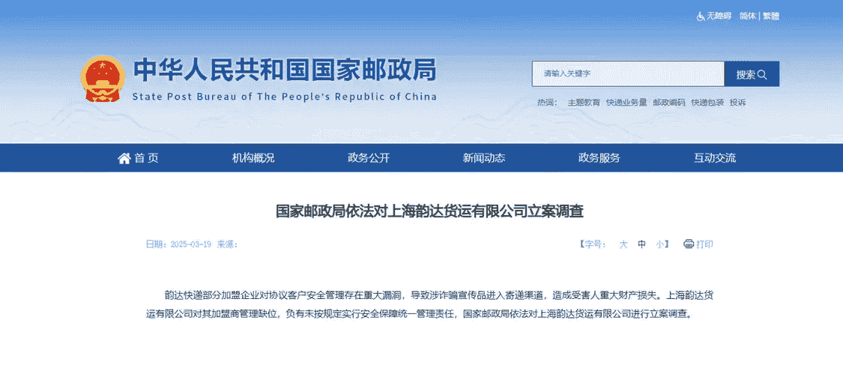
Task: Select large font size 大
Action: tap(623, 244)
